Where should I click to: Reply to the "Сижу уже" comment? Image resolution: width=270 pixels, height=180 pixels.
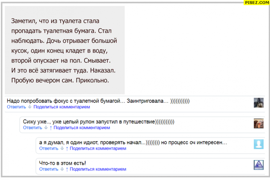tap(32, 128)
